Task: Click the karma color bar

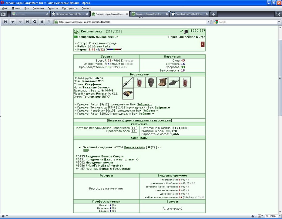Action: point(114,49)
